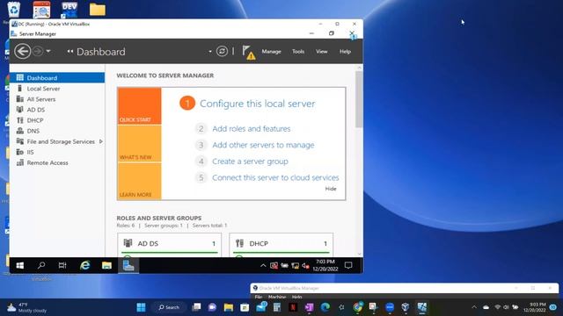
Task: Click Server Manager icon in VM taskbar
Action: point(128,265)
